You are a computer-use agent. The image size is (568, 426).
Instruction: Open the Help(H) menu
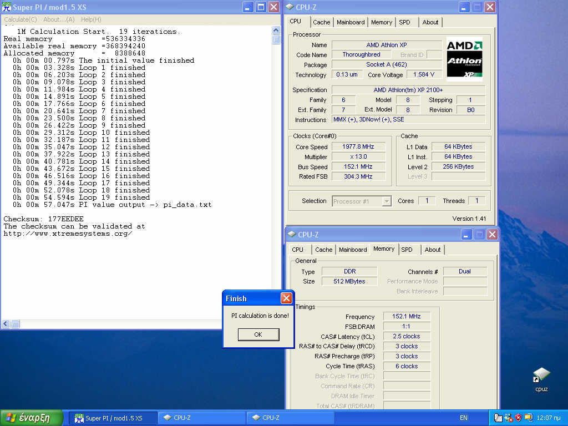click(91, 19)
